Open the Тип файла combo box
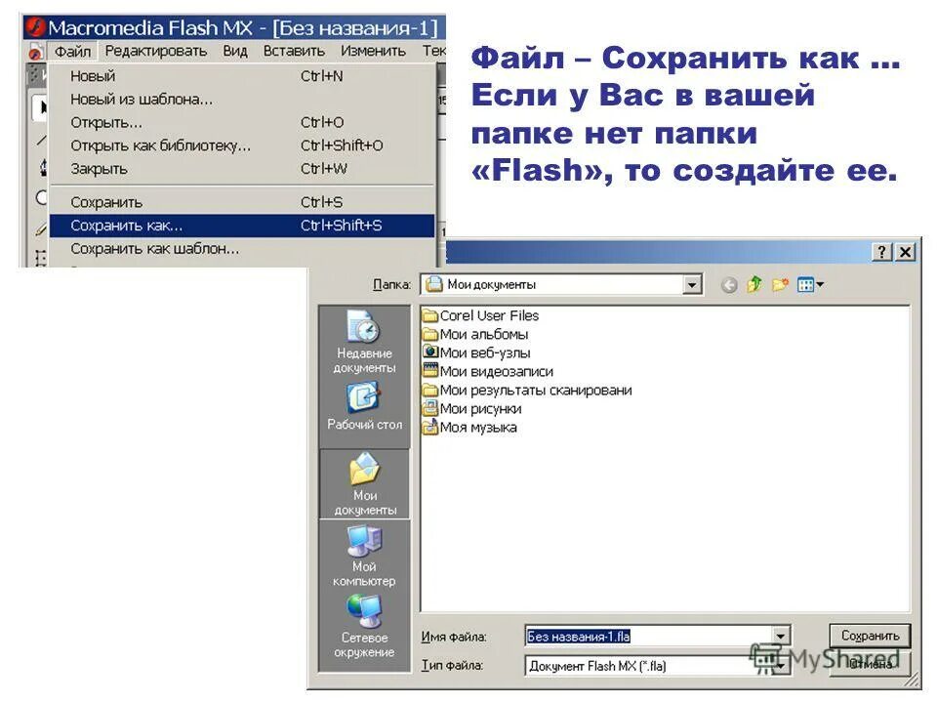This screenshot has height=703, width=937. [x=657, y=665]
